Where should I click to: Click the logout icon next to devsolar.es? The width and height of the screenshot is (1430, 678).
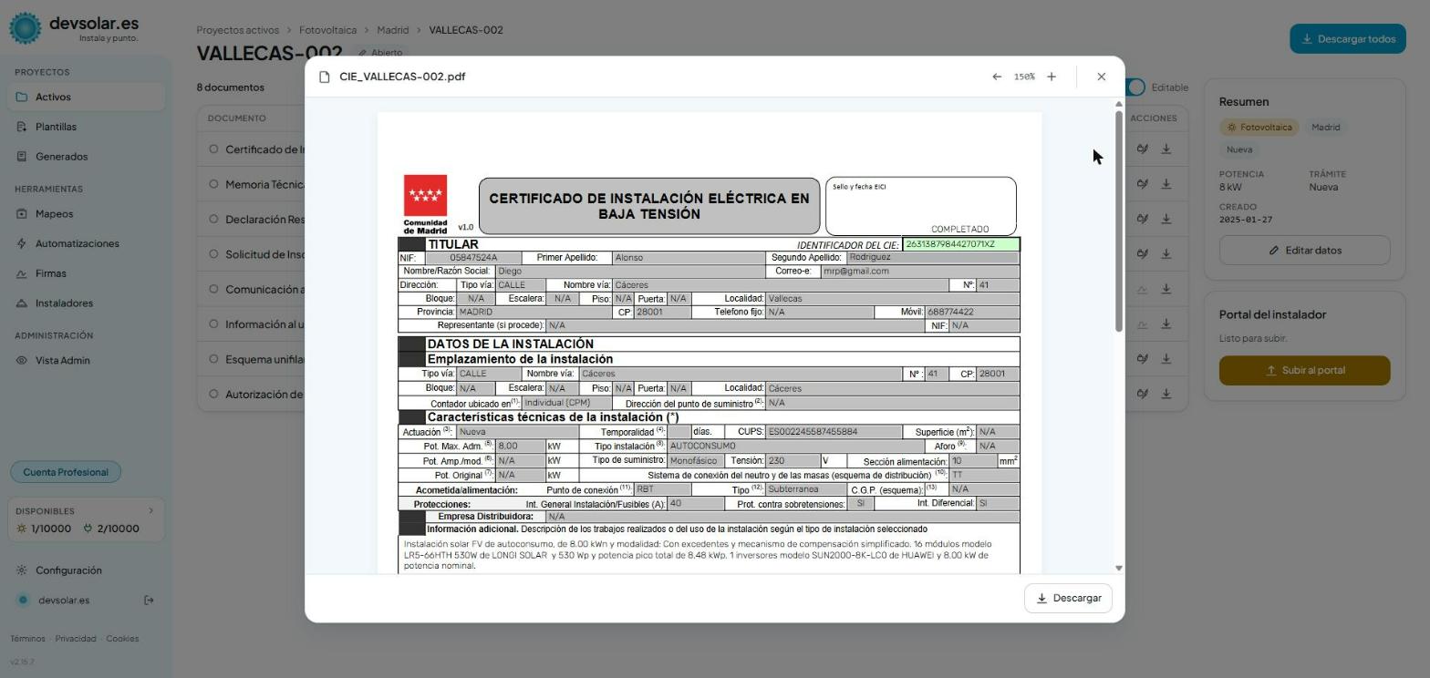coord(149,600)
